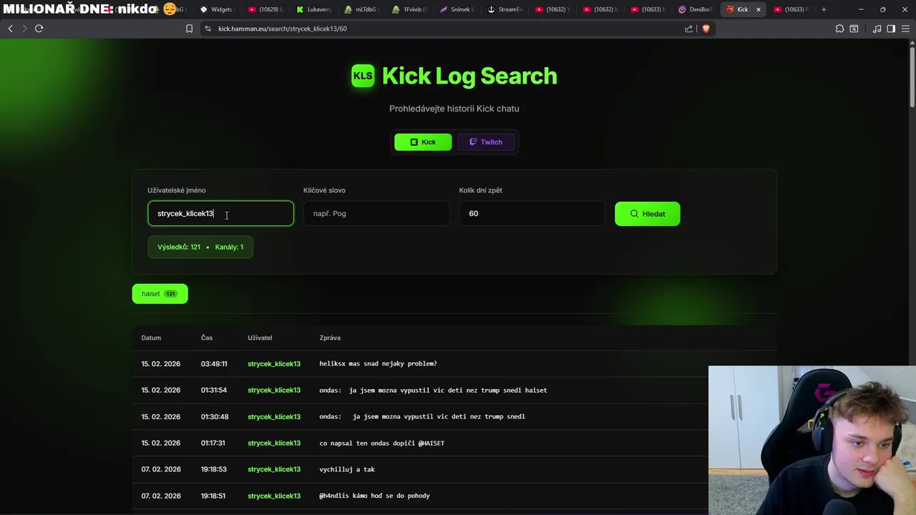This screenshot has height=515, width=916.
Task: Open the Brave wallet icon in the toolbar
Action: coord(854,29)
